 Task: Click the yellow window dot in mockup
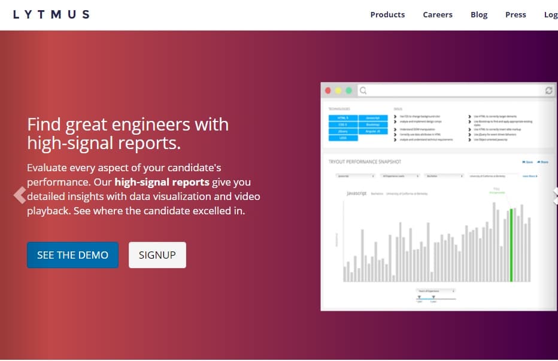(x=338, y=91)
